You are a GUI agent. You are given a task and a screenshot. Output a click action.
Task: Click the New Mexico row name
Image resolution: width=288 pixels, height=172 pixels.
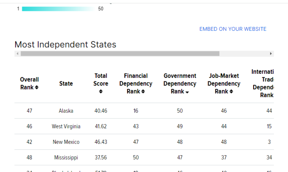coord(66,142)
